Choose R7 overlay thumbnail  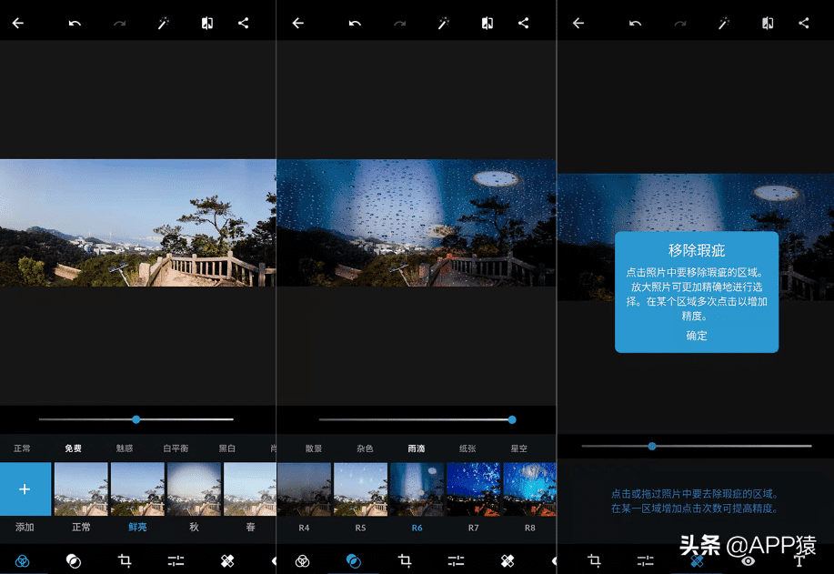coord(473,488)
